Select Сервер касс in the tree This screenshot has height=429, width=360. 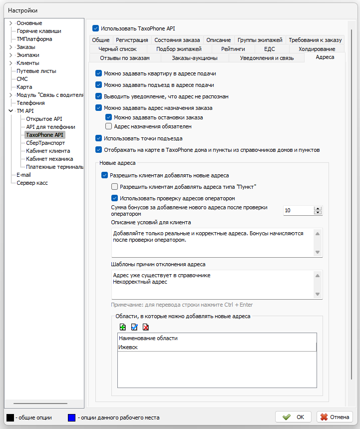coord(32,183)
